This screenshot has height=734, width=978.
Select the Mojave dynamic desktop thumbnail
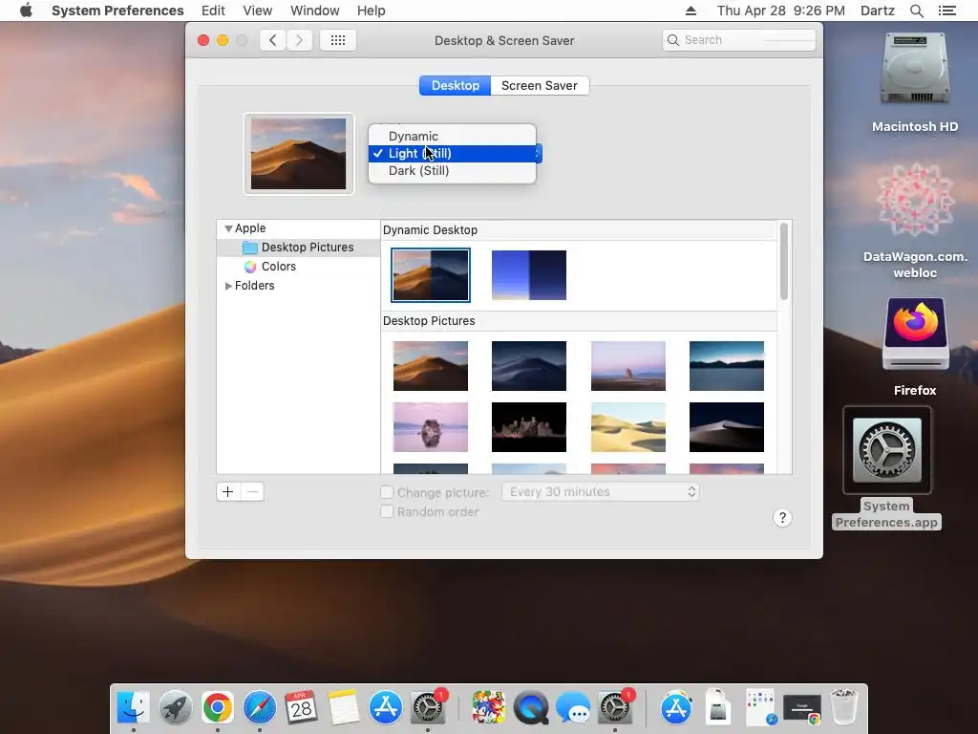click(x=431, y=275)
